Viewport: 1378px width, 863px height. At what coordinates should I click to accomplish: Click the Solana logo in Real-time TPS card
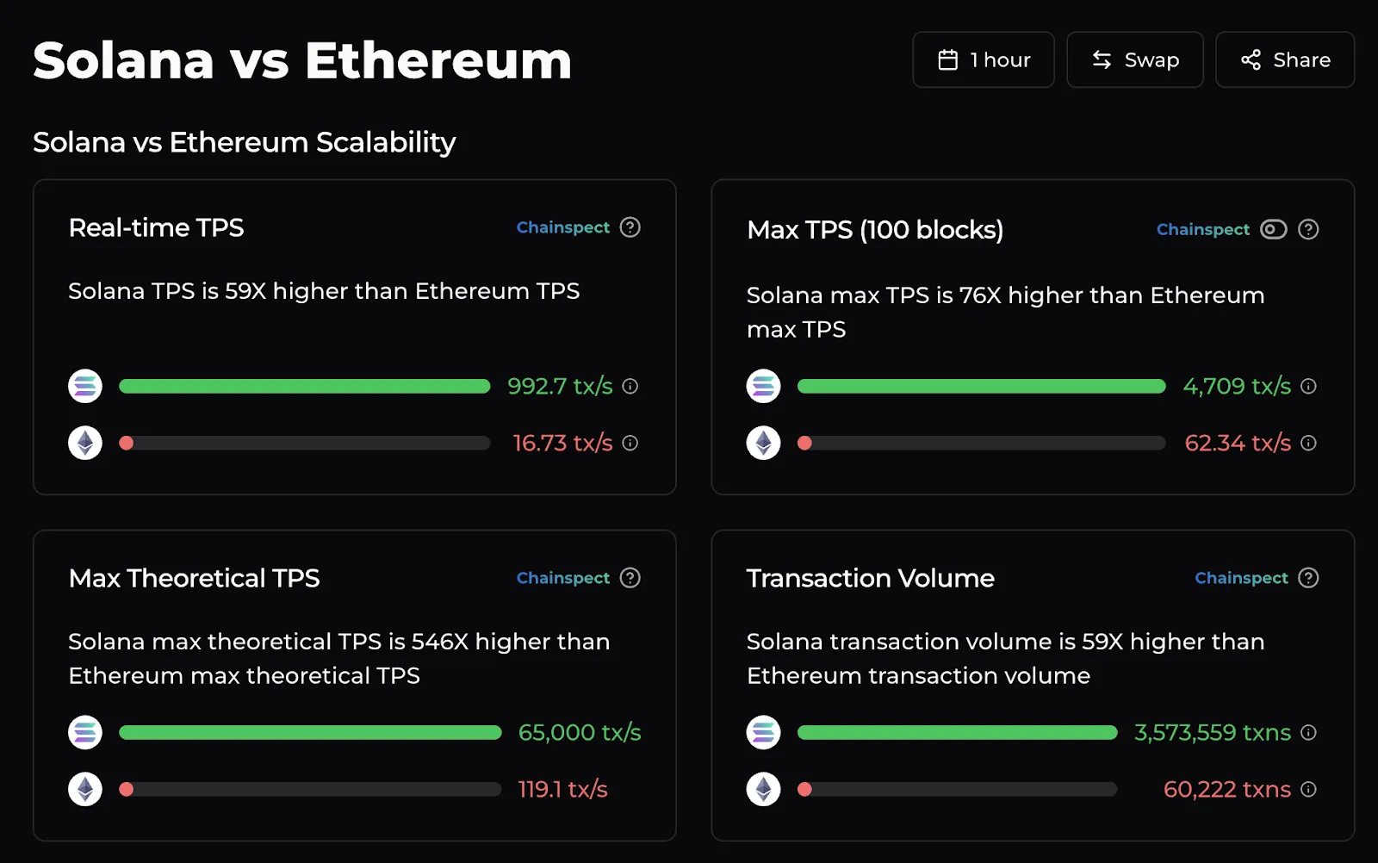[84, 386]
